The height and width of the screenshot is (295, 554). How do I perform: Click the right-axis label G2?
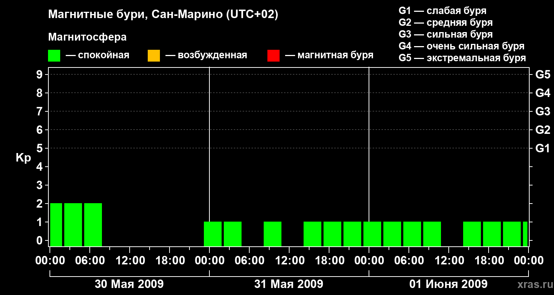point(543,130)
